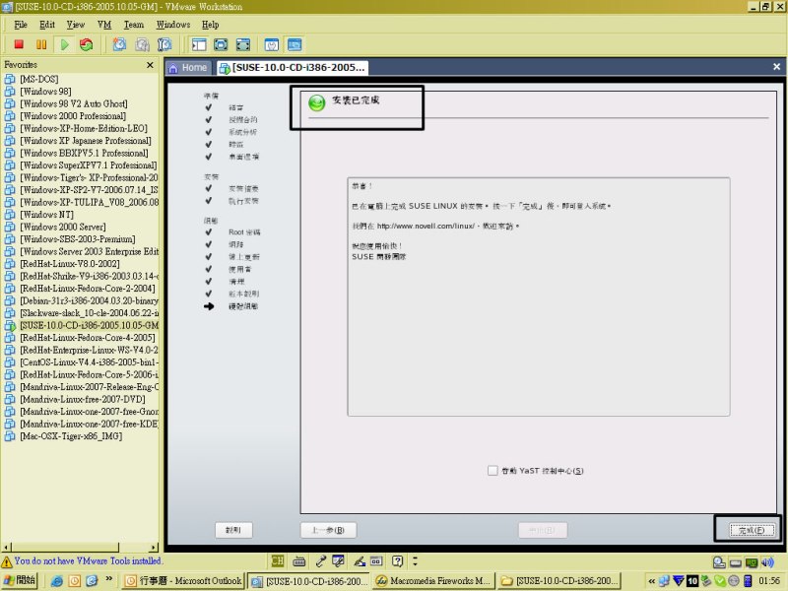Image resolution: width=788 pixels, height=591 pixels.
Task: Click the green Power On play icon
Action: click(x=64, y=44)
